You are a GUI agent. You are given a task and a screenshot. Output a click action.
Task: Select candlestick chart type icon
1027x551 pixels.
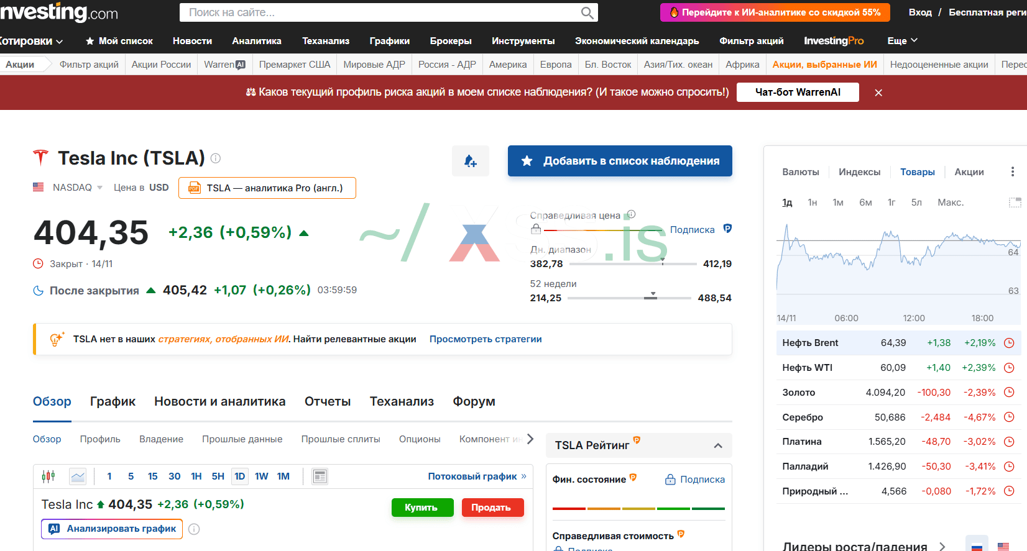coord(48,476)
